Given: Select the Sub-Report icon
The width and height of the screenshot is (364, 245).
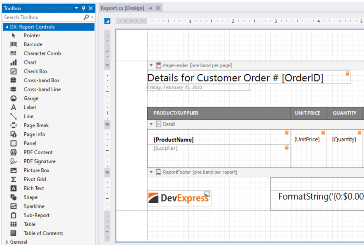Looking at the screenshot, I should click(x=14, y=215).
